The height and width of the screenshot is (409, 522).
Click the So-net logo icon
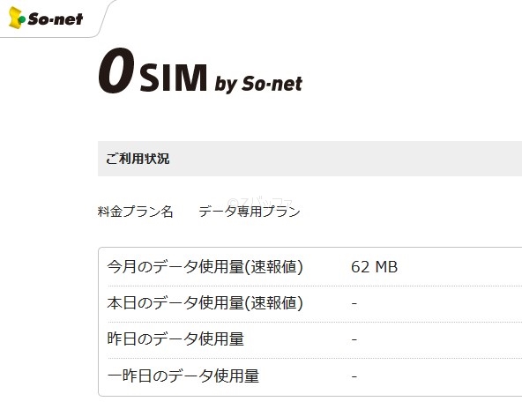pyautogui.click(x=17, y=18)
